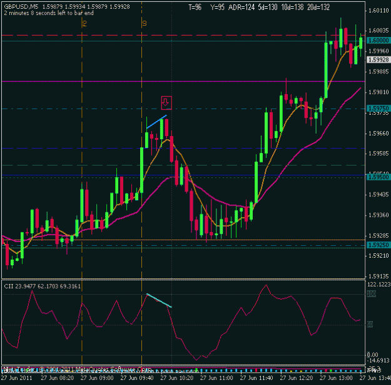Image resolution: width=391 pixels, height=385 pixels.
Task: Click the '27 Jun 09:40' time label
Action: tap(137, 377)
